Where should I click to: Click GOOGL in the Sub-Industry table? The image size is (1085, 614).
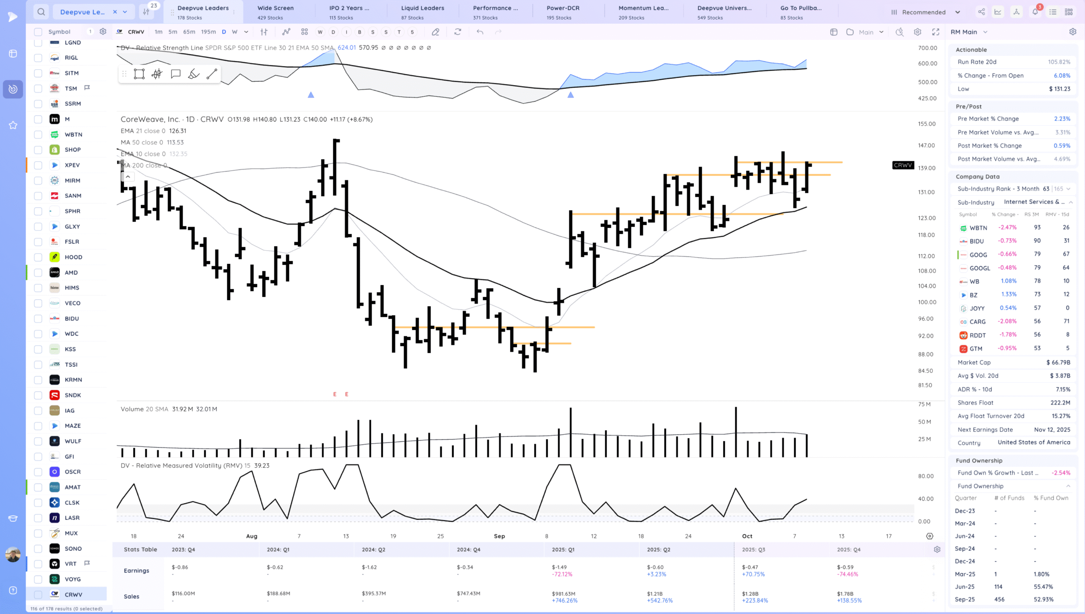980,268
